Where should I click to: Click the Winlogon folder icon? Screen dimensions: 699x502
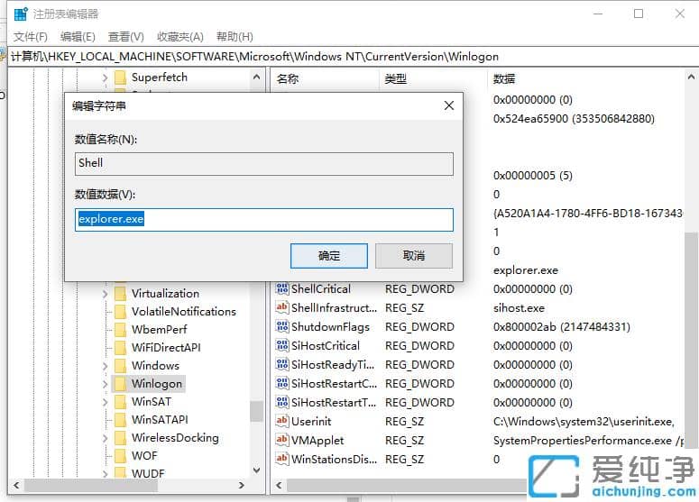120,384
